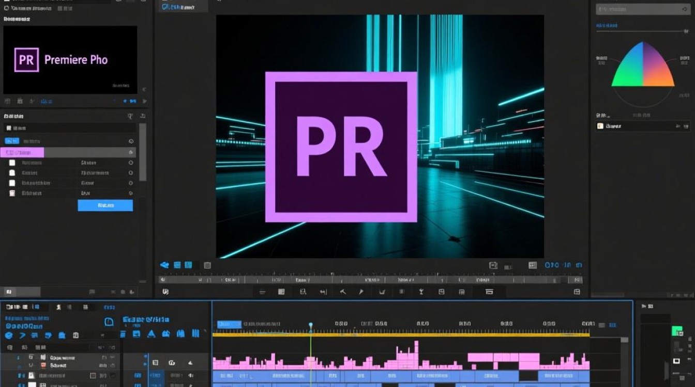Select the small blue tag above the pink item

click(x=11, y=141)
